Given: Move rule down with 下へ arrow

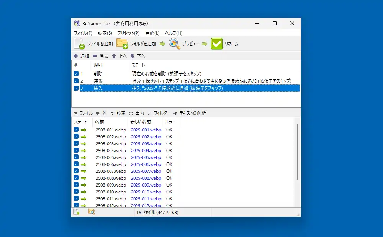Looking at the screenshot, I should coord(133,56).
